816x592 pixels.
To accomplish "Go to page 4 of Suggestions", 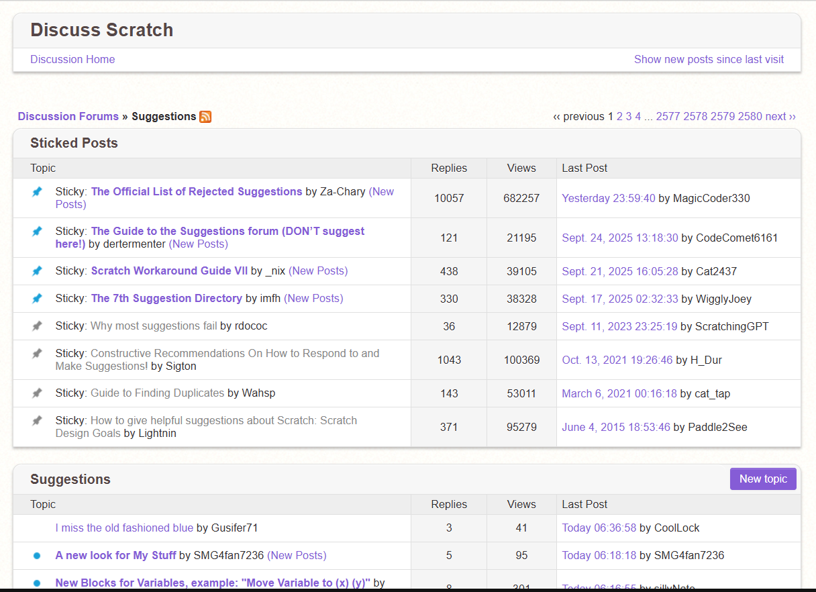I will (x=638, y=116).
